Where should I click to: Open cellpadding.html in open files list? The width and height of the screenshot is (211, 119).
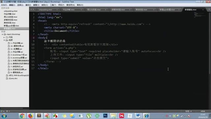[x=11, y=11]
